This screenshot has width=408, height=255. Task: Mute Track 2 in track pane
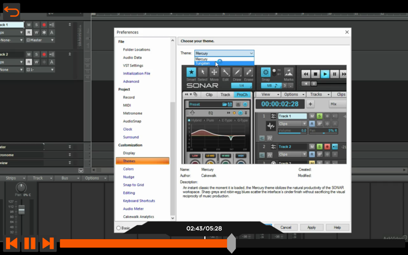pos(29,55)
